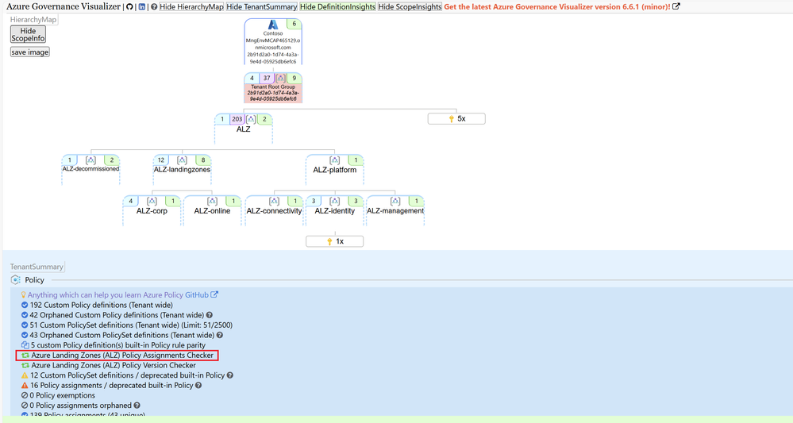Click help icon beside deprecated built-in PolicySet row

coord(230,375)
